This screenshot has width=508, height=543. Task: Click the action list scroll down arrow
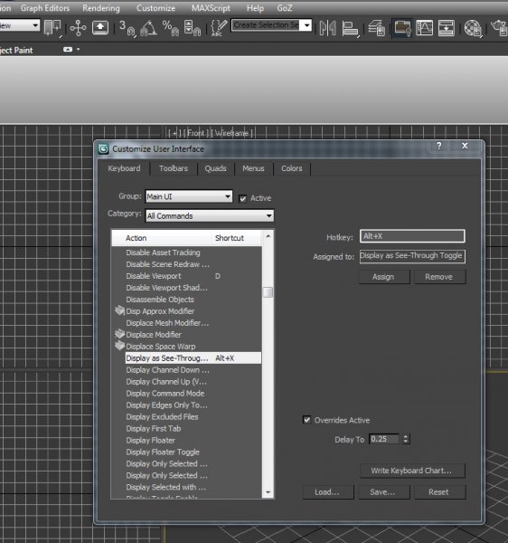[x=268, y=492]
